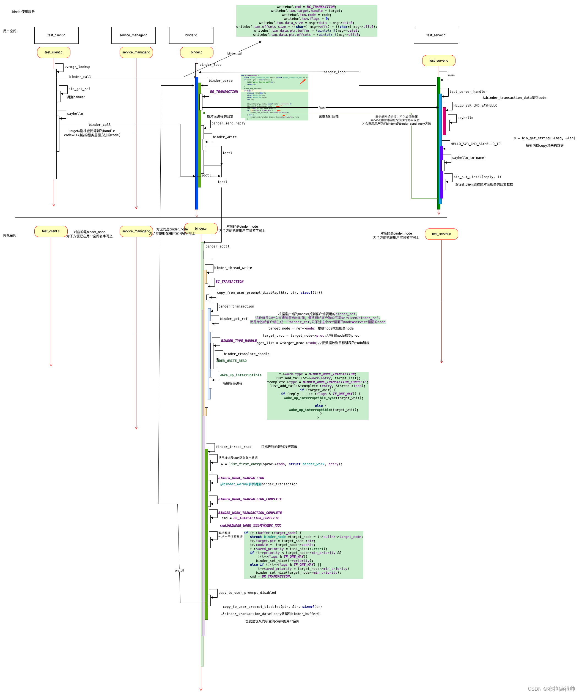Click the test_client.c header rectangle

point(56,35)
